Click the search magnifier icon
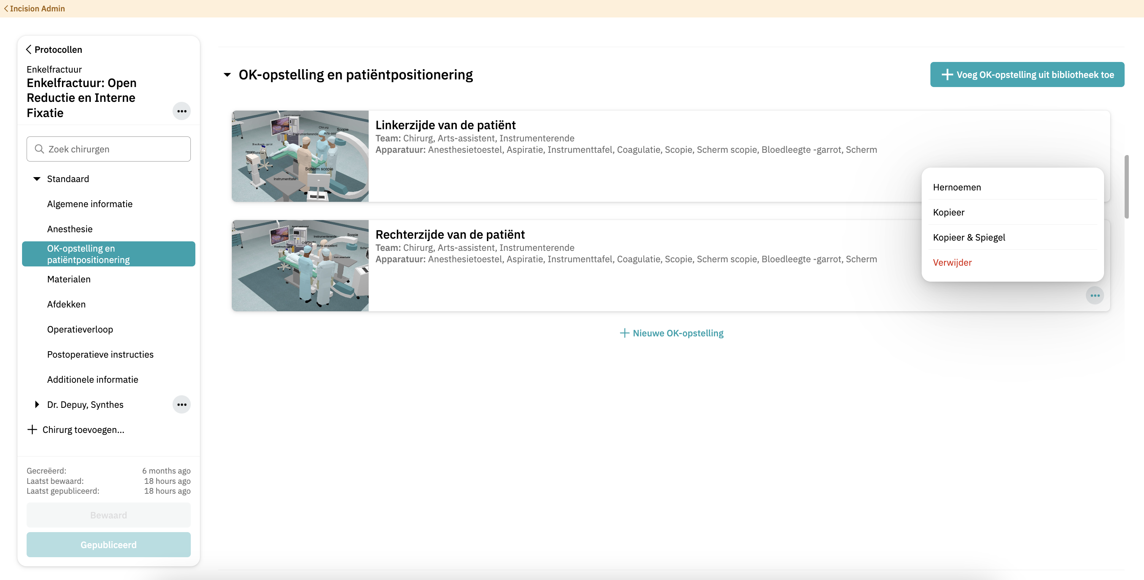This screenshot has width=1144, height=580. [40, 149]
